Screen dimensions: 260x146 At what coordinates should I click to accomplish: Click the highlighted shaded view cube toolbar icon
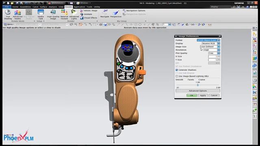pos(105,24)
